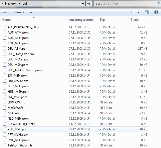Click the file icon of HUN_MSH.pom
Screen dimensions: 161x148
tap(5, 91)
